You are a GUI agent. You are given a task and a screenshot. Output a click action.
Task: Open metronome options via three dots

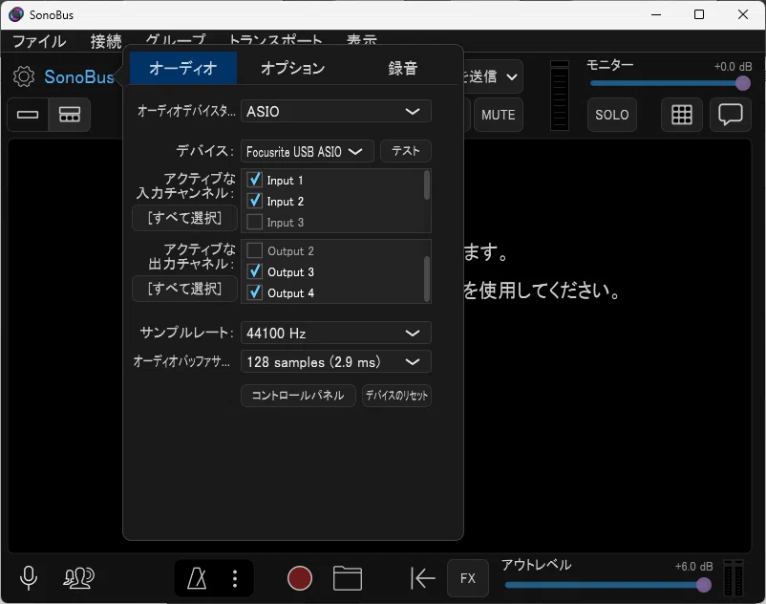[x=235, y=578]
